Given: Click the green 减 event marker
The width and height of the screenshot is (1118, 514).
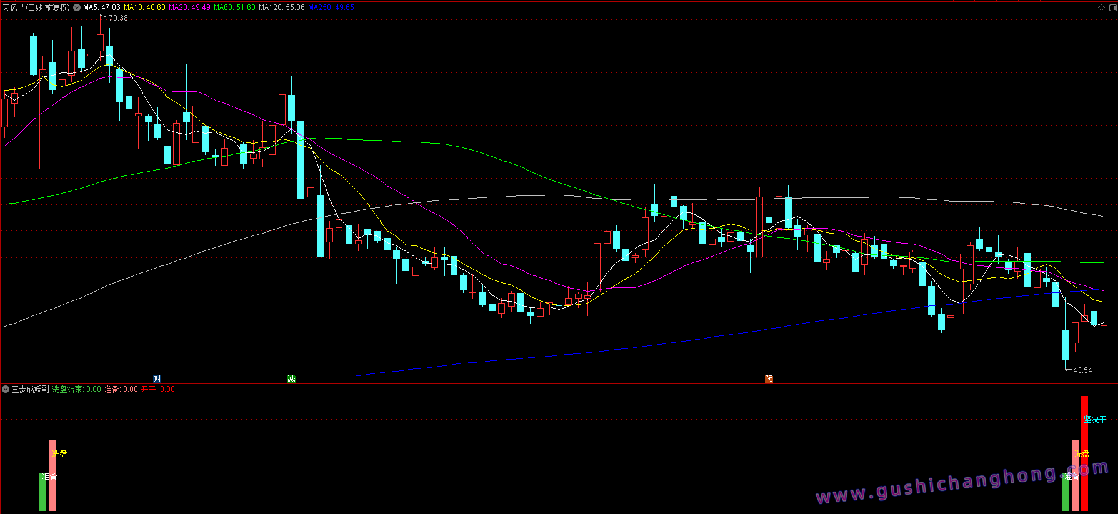Looking at the screenshot, I should tap(291, 379).
